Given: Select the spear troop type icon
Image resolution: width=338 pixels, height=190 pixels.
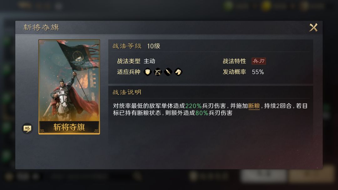Looking at the screenshot, I should coord(168,72).
